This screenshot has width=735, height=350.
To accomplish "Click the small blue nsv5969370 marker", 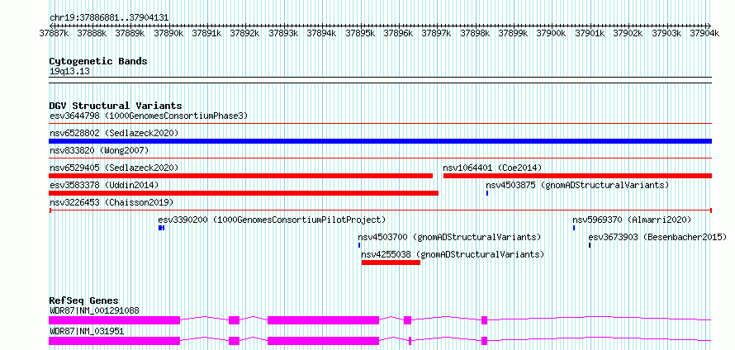I will point(574,228).
